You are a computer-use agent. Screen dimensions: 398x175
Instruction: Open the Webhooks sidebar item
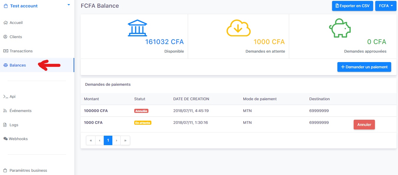[x=18, y=139]
